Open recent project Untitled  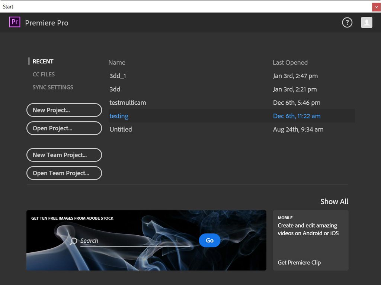(121, 130)
